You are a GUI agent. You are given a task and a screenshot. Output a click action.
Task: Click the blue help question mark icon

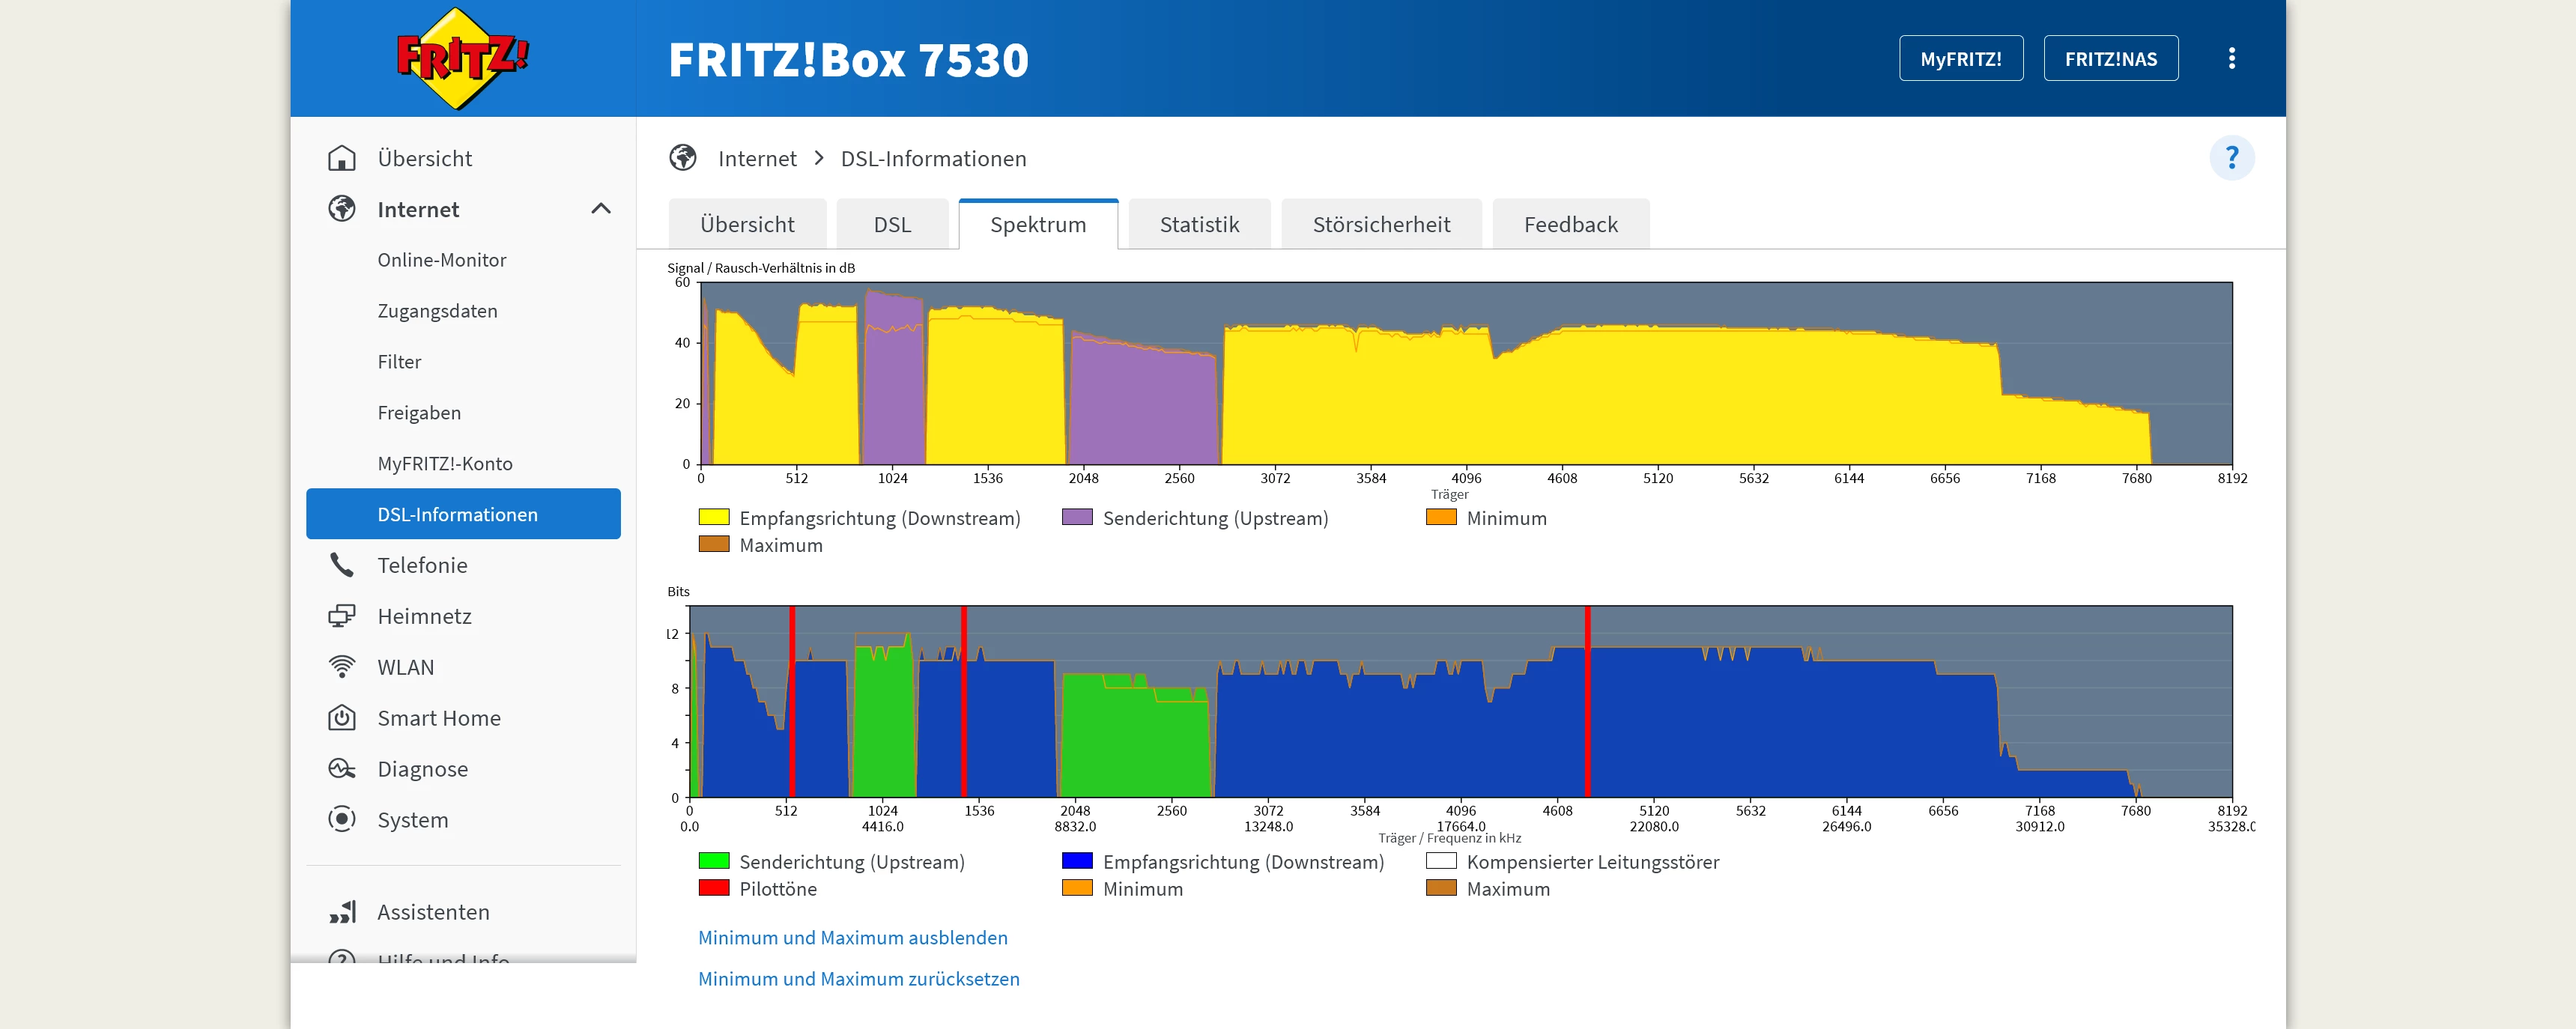click(2231, 158)
